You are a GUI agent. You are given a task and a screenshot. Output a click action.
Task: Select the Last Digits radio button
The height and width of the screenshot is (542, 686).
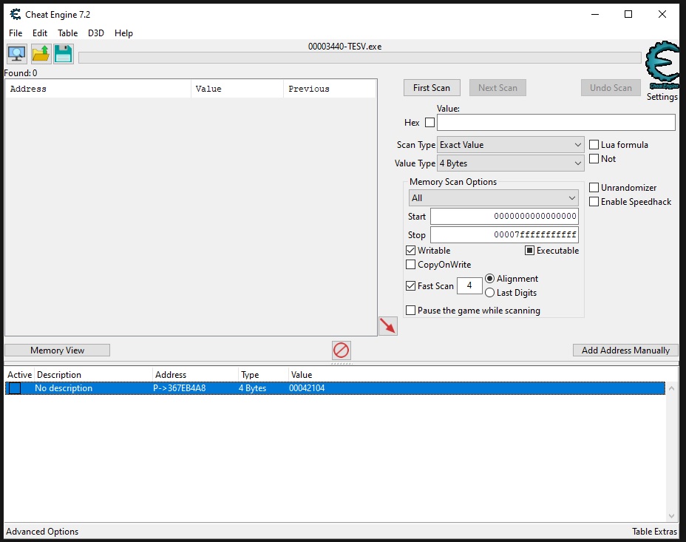tap(489, 293)
